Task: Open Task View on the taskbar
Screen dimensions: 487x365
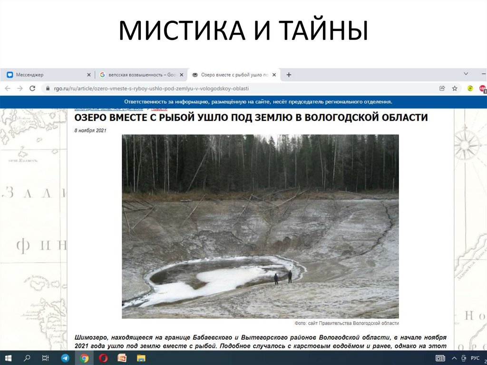Action: pyautogui.click(x=45, y=358)
